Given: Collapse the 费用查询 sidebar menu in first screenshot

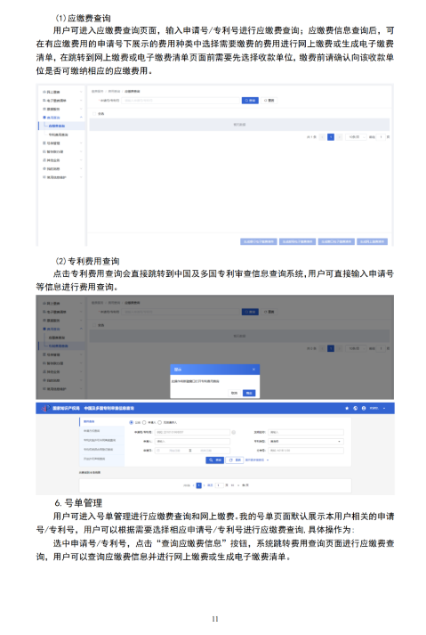Looking at the screenshot, I should 62,118.
